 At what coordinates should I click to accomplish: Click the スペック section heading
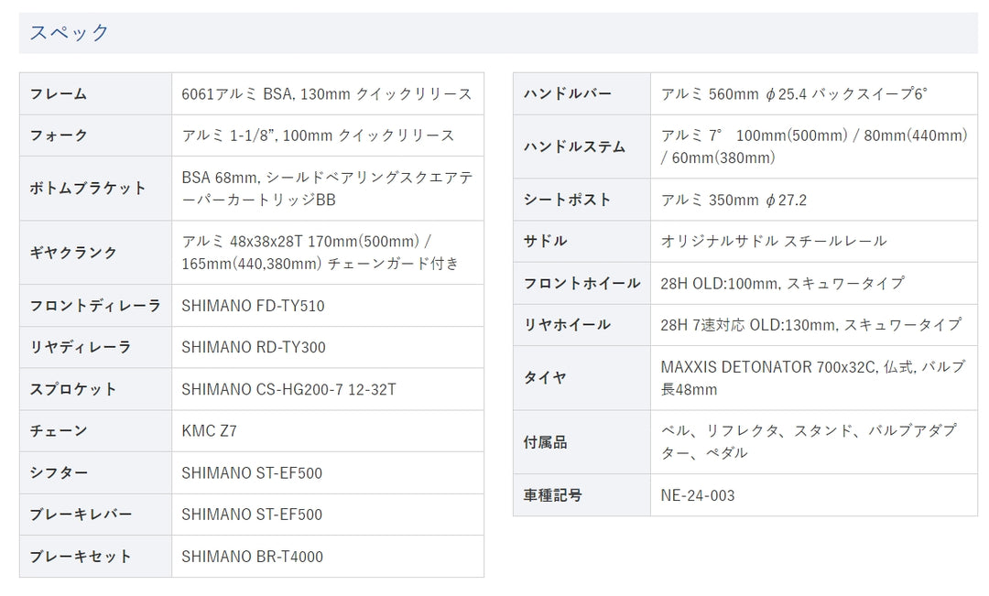pos(70,33)
